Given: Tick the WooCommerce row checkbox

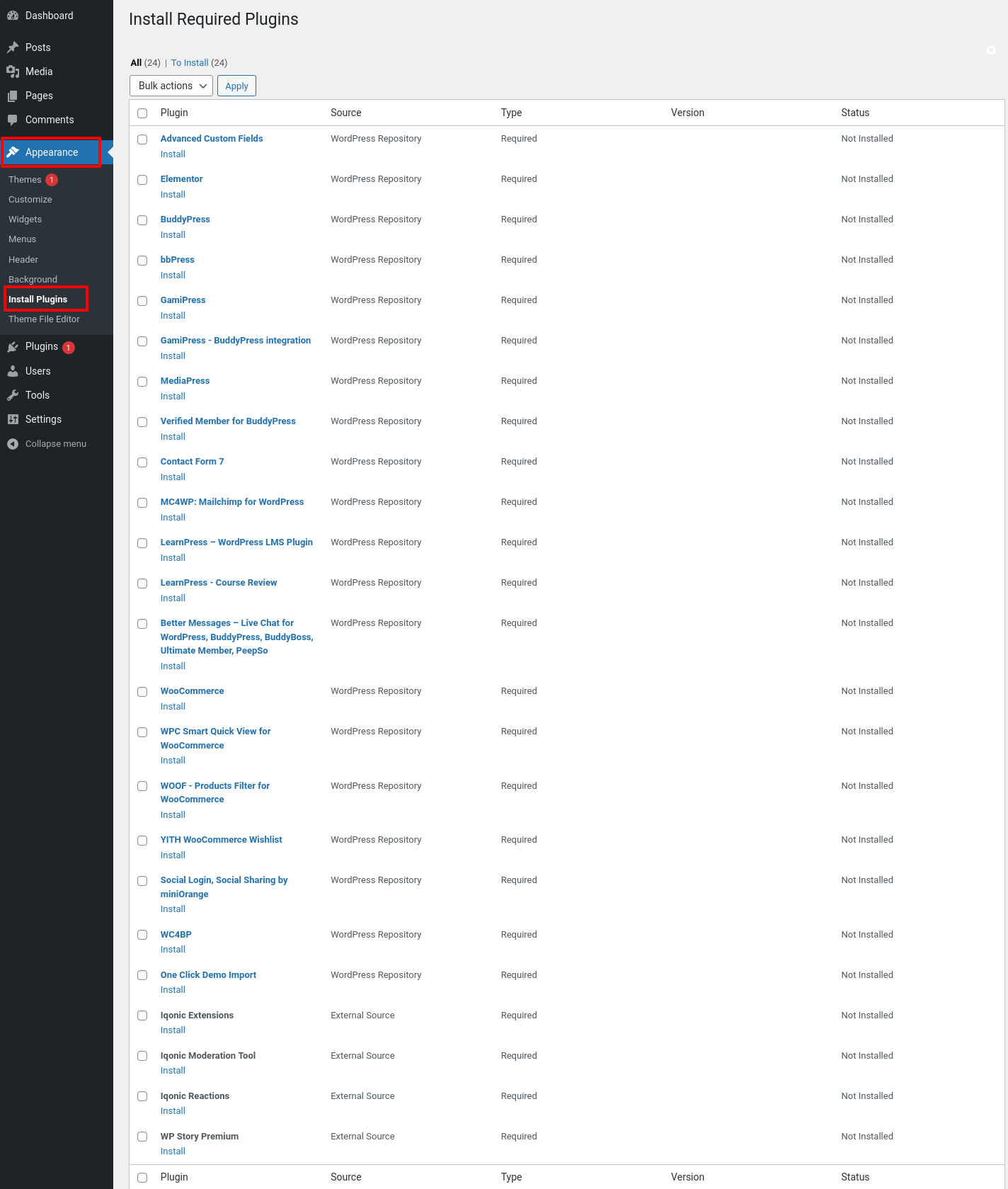Looking at the screenshot, I should click(x=142, y=692).
